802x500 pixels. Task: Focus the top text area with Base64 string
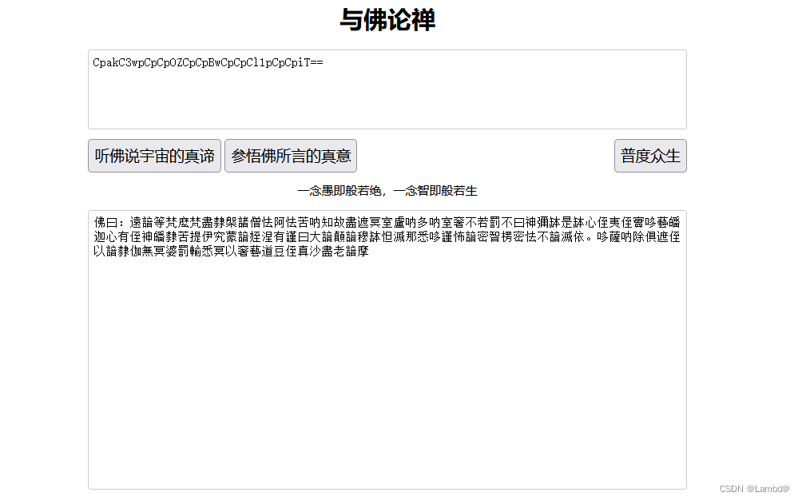[387, 88]
